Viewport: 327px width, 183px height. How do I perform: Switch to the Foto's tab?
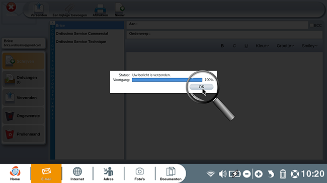[x=139, y=173]
